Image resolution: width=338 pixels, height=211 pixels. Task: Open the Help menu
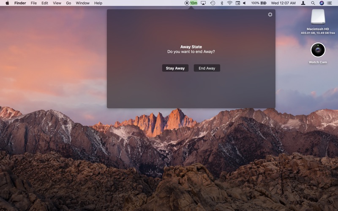click(x=98, y=3)
